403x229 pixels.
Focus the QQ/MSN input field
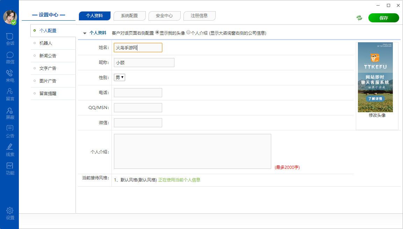[138, 108]
